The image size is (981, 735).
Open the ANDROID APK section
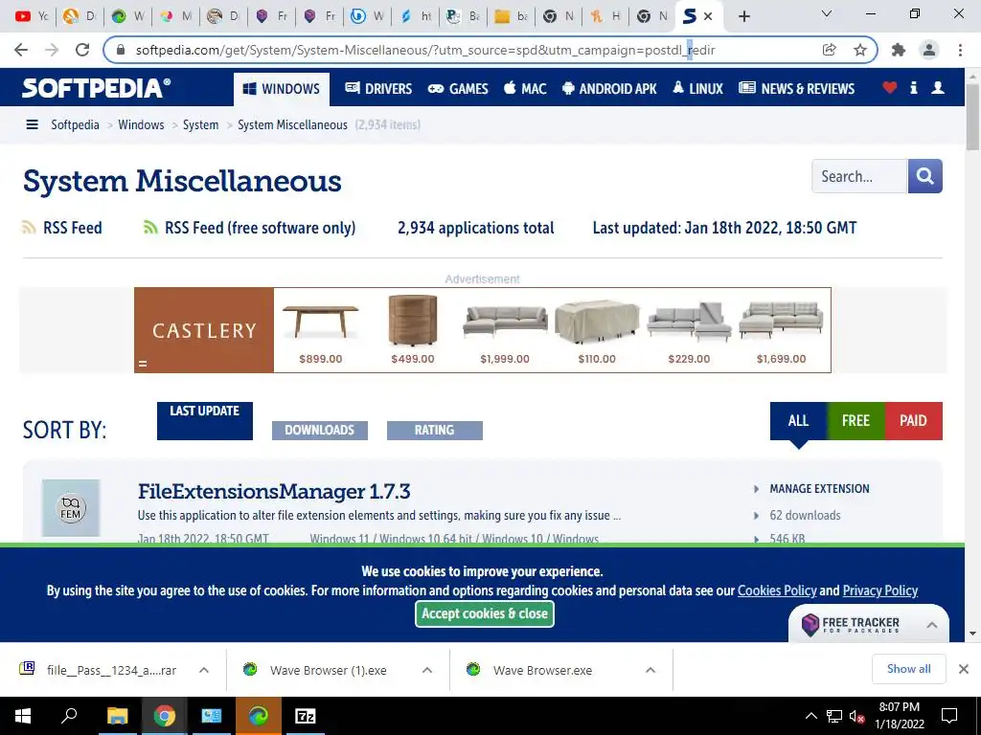pos(609,89)
